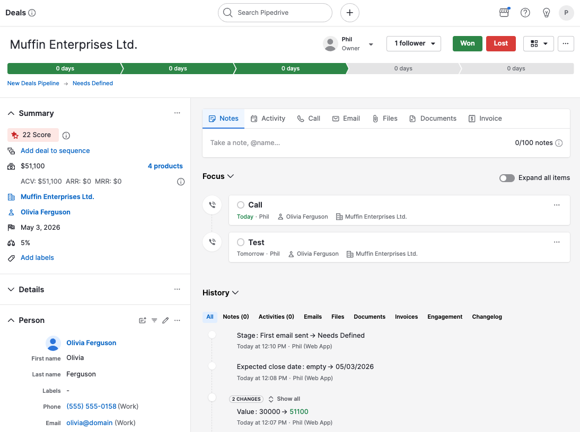Screen dimensions: 580x432
Task: Mark the deal as Won
Action: click(x=467, y=43)
